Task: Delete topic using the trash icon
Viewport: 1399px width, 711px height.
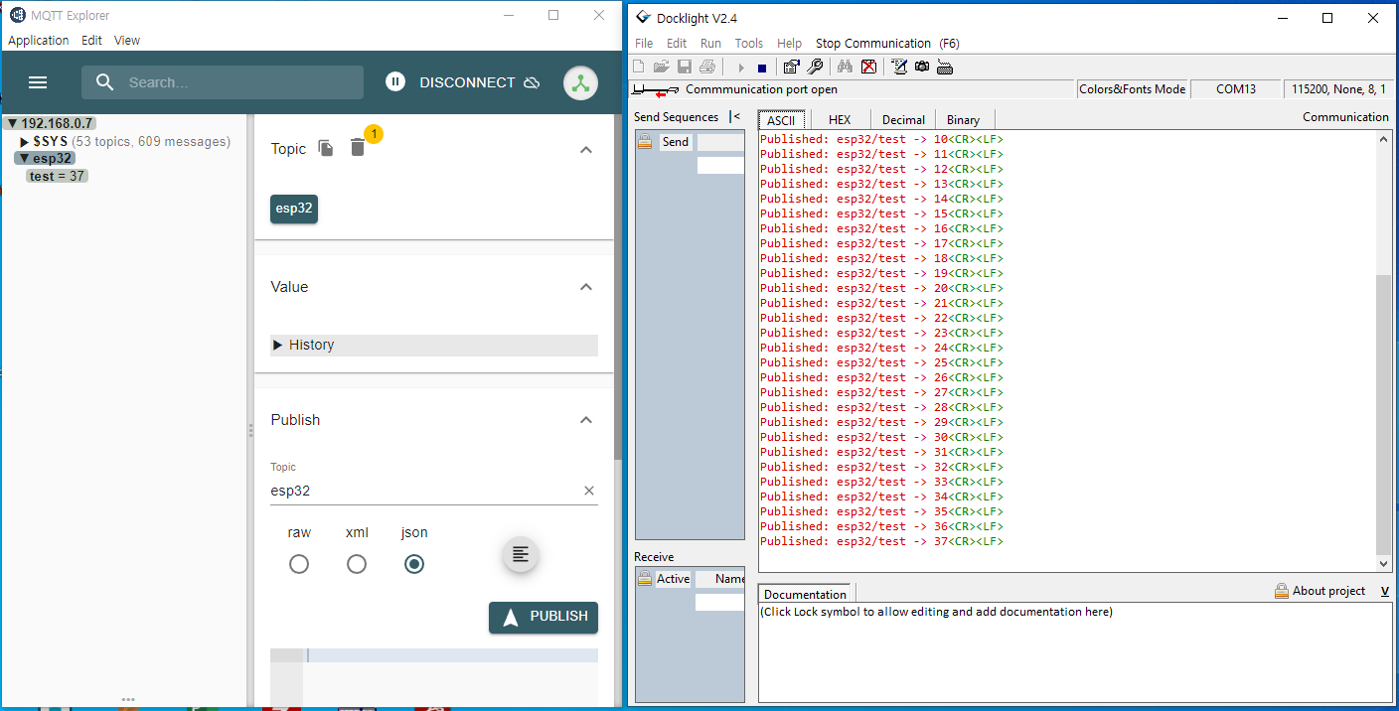Action: 358,148
